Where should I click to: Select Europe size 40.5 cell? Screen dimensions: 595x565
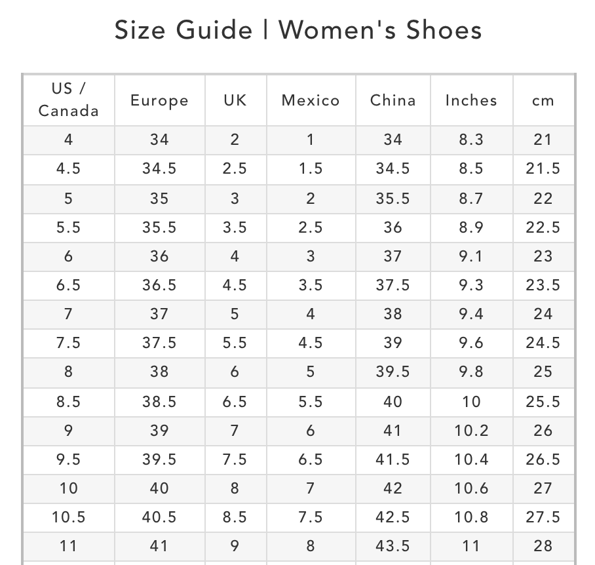159,516
